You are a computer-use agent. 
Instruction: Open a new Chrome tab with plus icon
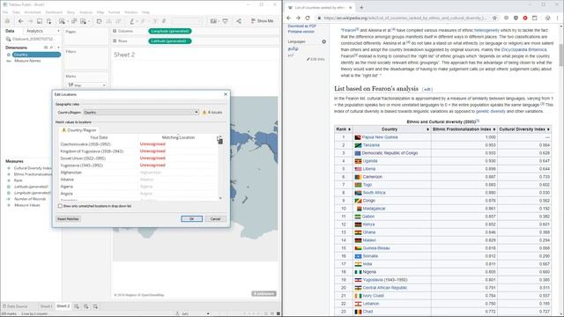(x=361, y=7)
